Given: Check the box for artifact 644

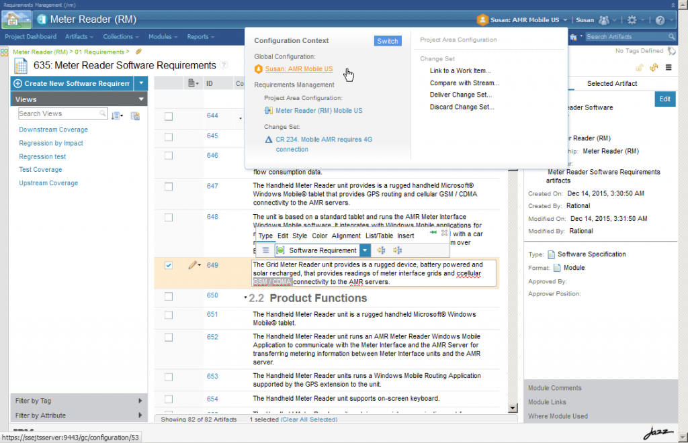Looking at the screenshot, I should coord(169,117).
